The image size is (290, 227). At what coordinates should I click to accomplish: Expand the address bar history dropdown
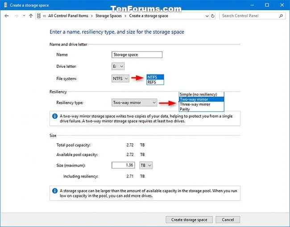pos(207,16)
